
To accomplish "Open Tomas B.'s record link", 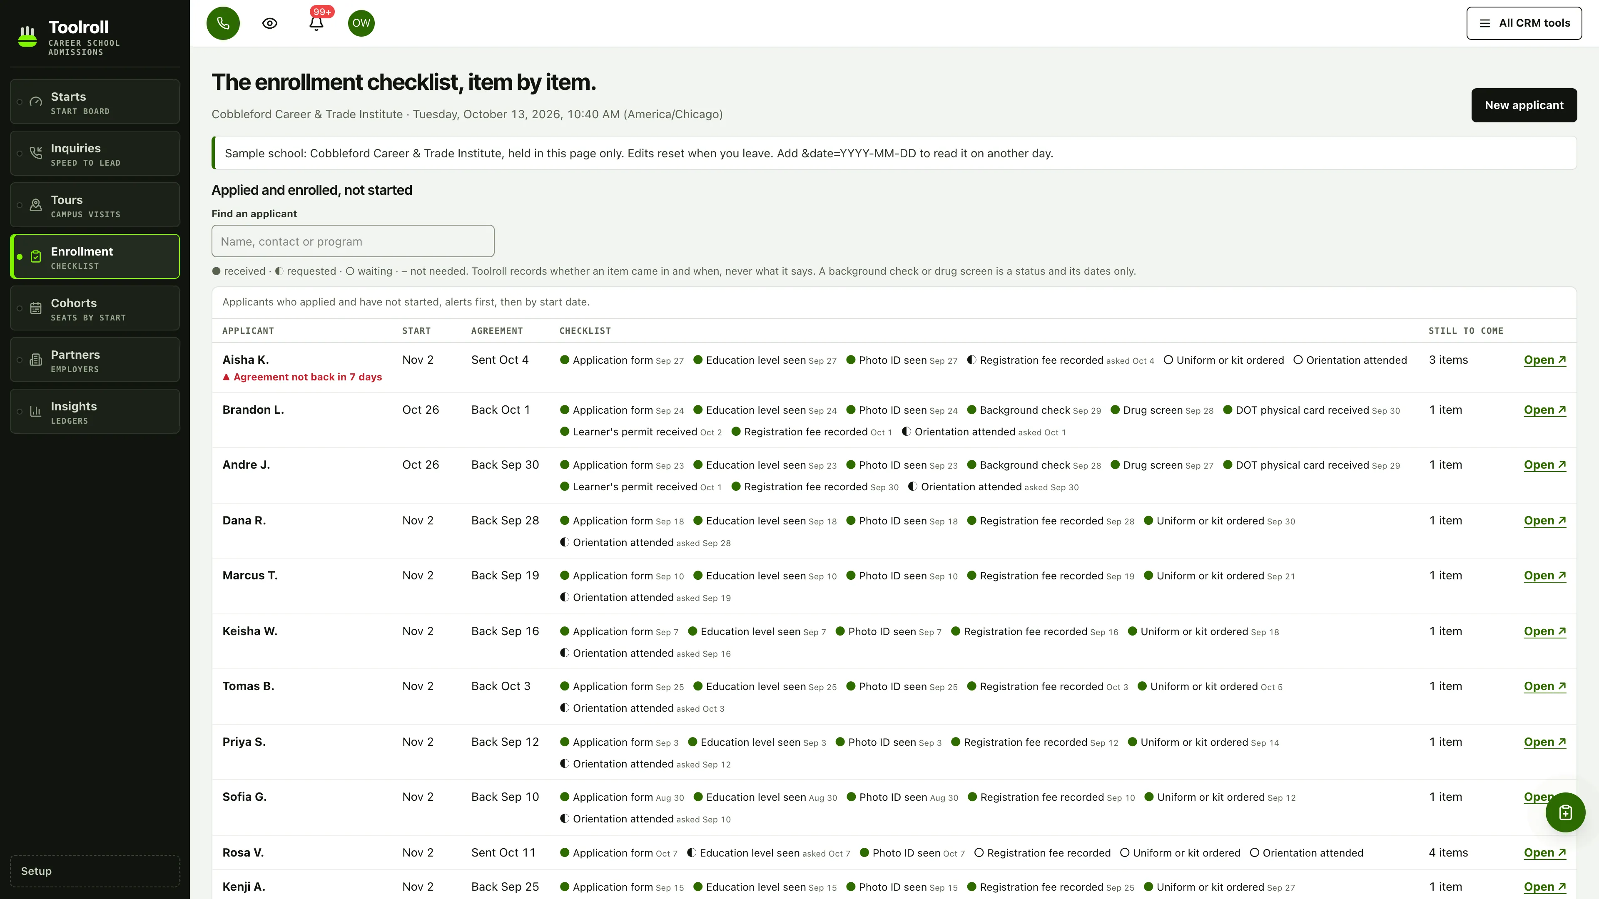I will [x=1544, y=686].
